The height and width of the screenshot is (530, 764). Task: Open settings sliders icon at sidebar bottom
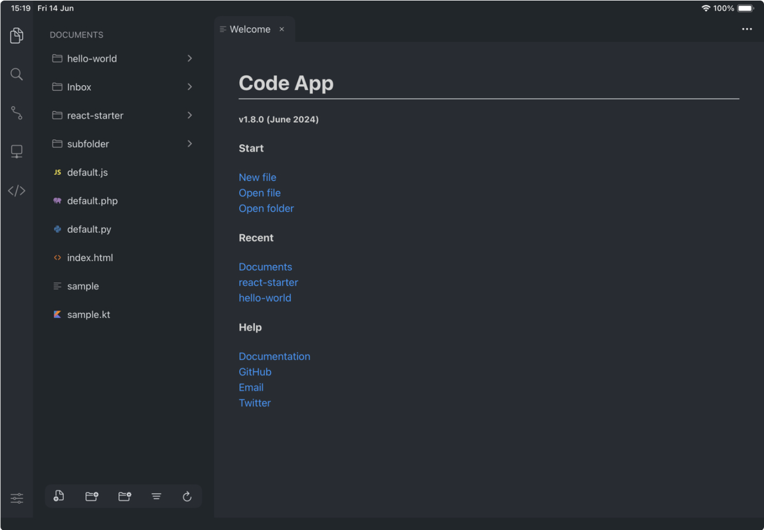[16, 498]
